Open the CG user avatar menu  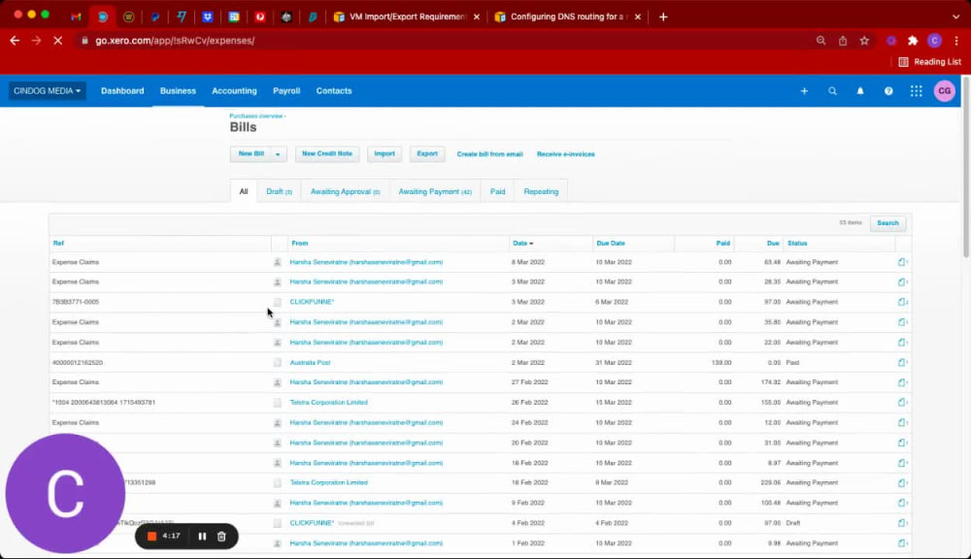(945, 91)
